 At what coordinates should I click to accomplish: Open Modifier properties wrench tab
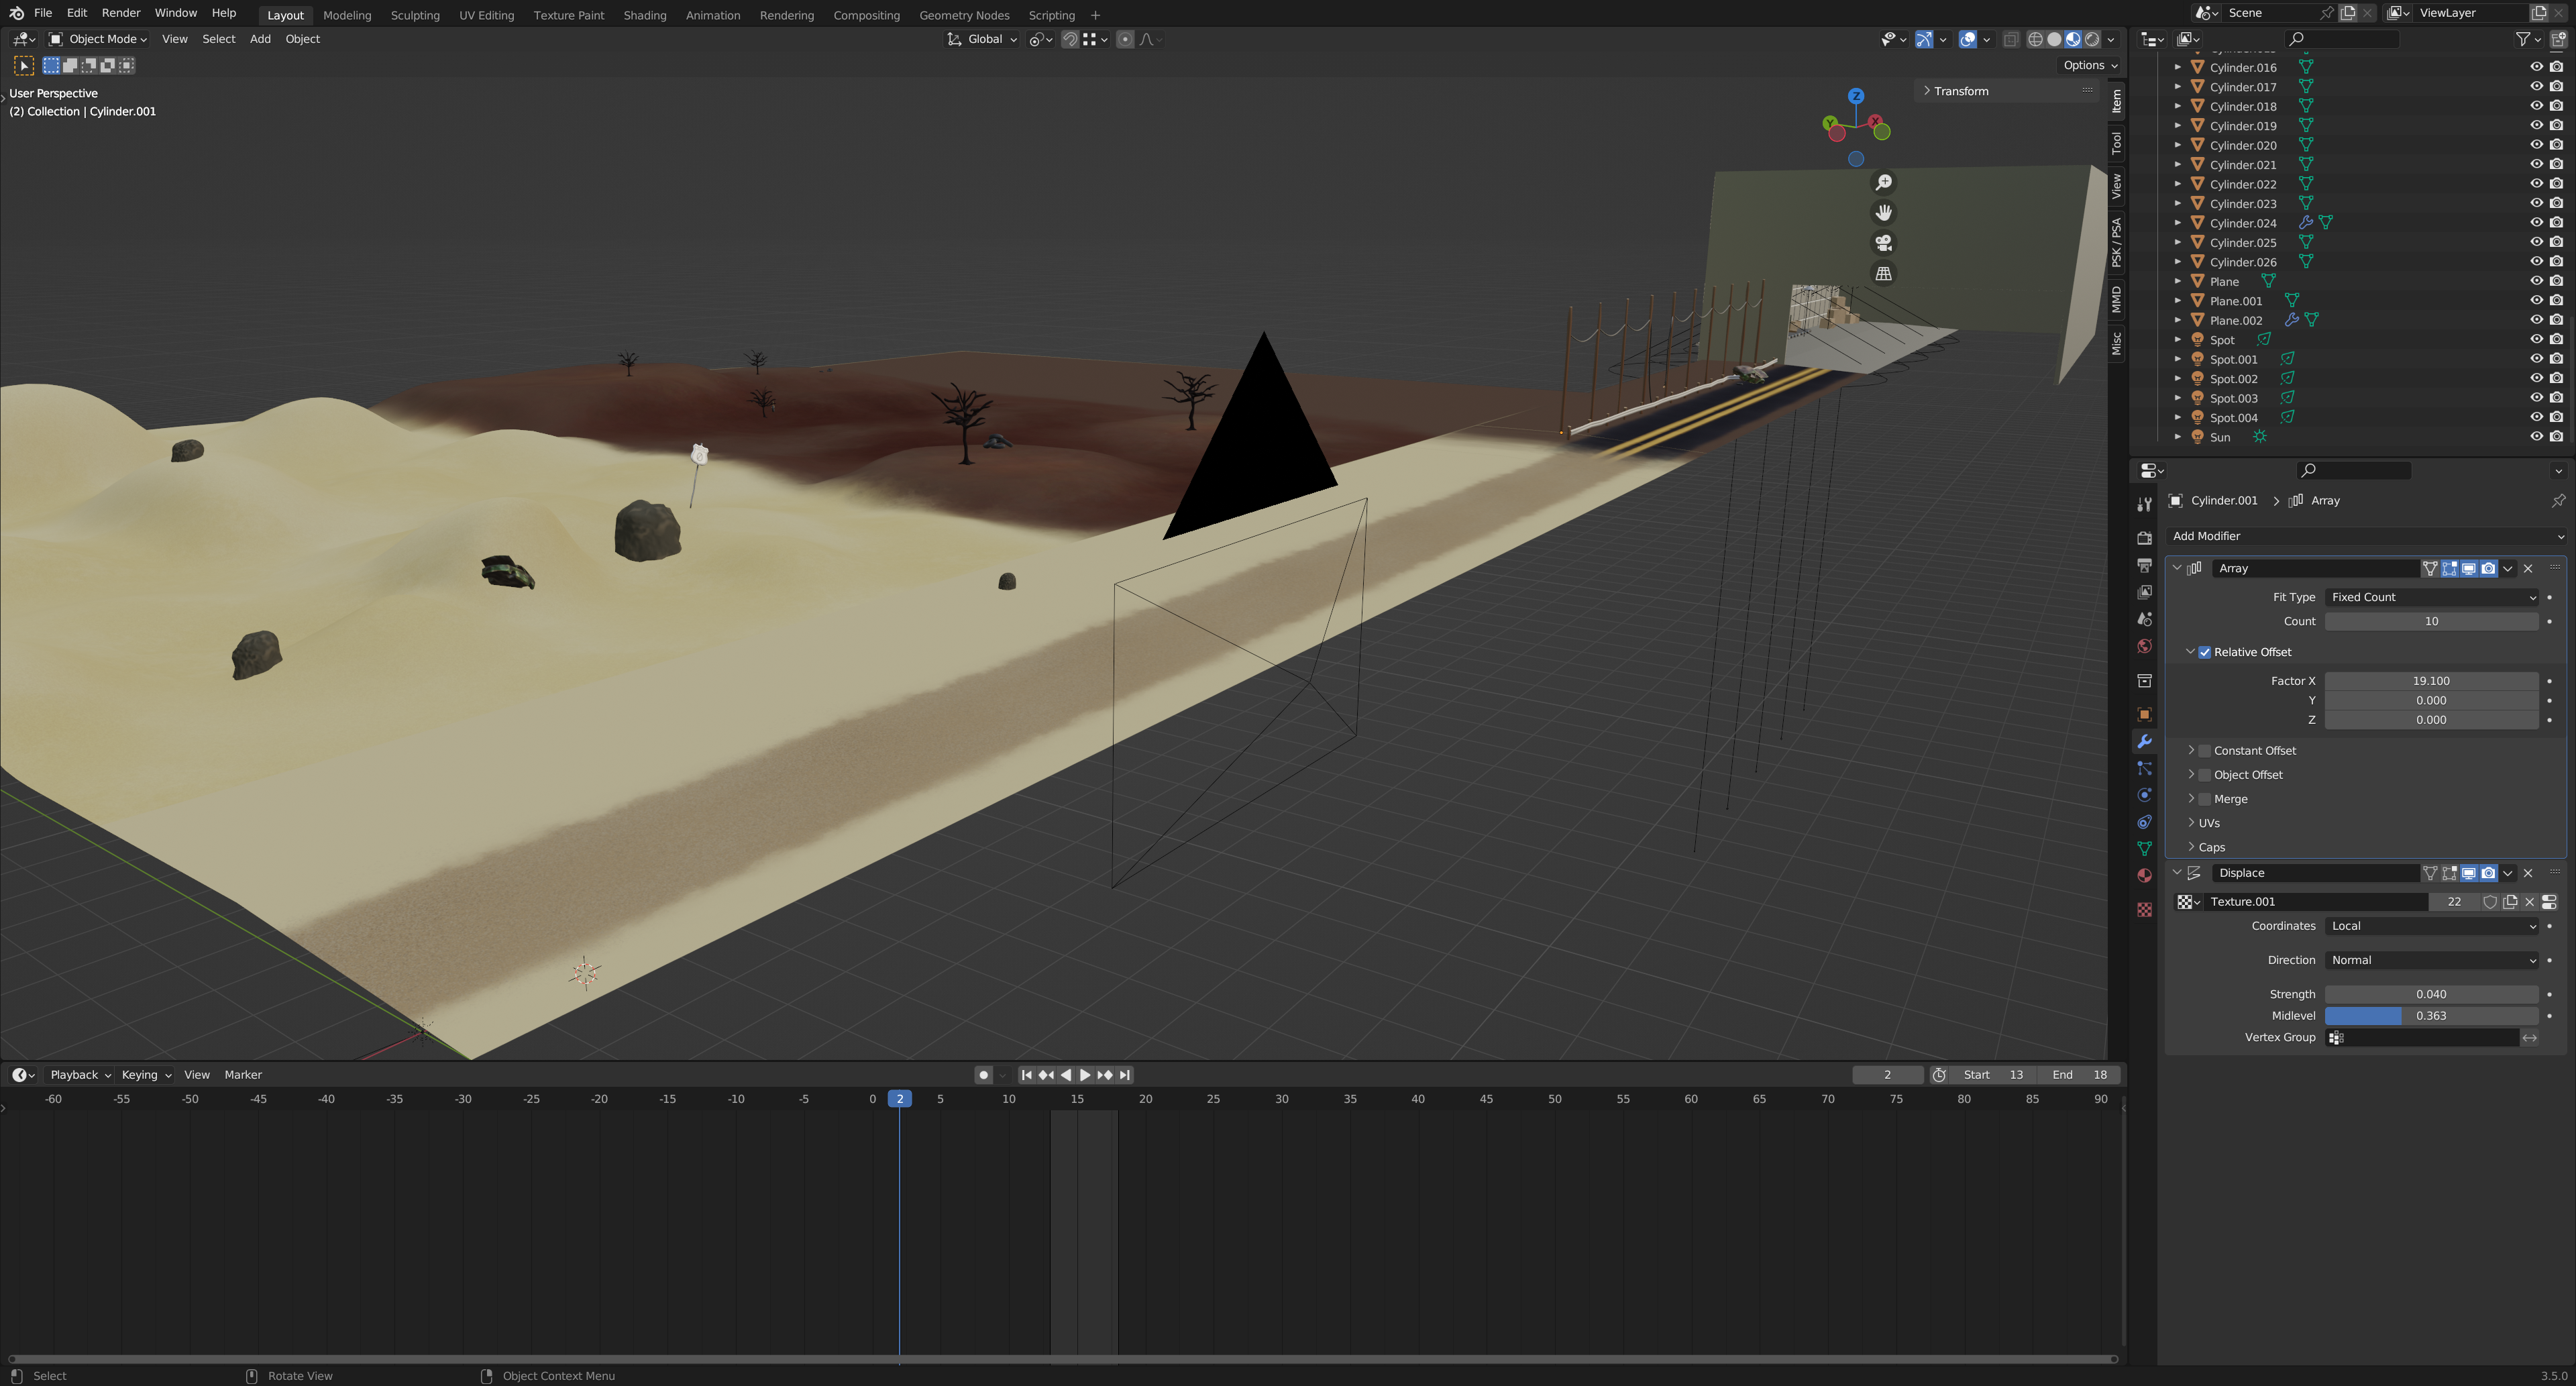click(x=2144, y=741)
